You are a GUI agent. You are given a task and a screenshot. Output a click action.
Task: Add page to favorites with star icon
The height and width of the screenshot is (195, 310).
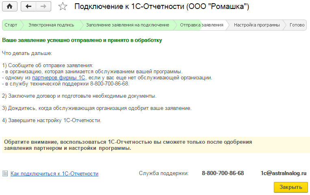coord(63,6)
